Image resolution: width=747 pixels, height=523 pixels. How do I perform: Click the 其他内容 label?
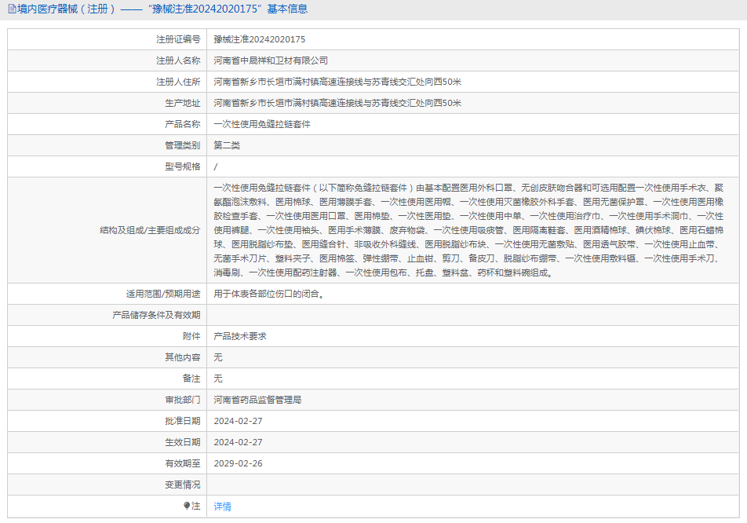183,357
